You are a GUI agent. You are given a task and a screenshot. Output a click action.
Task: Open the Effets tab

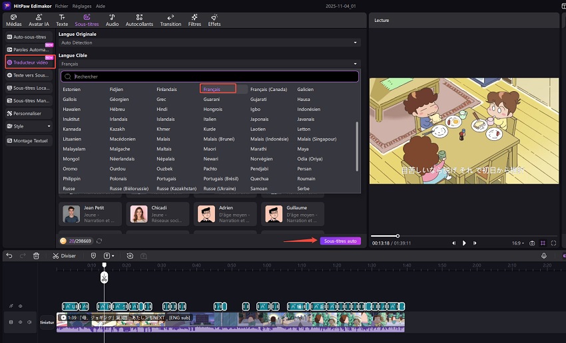[214, 20]
